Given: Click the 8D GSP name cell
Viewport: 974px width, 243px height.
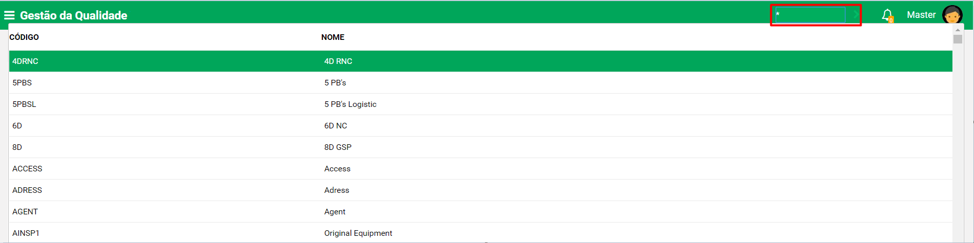Looking at the screenshot, I should (338, 147).
